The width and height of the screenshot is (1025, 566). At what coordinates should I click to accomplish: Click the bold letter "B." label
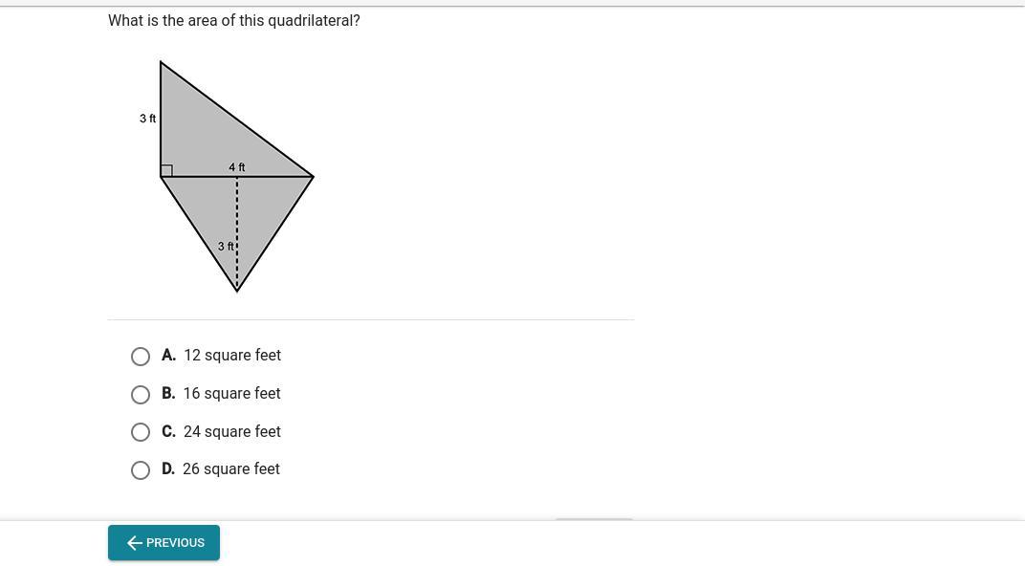[x=168, y=394]
